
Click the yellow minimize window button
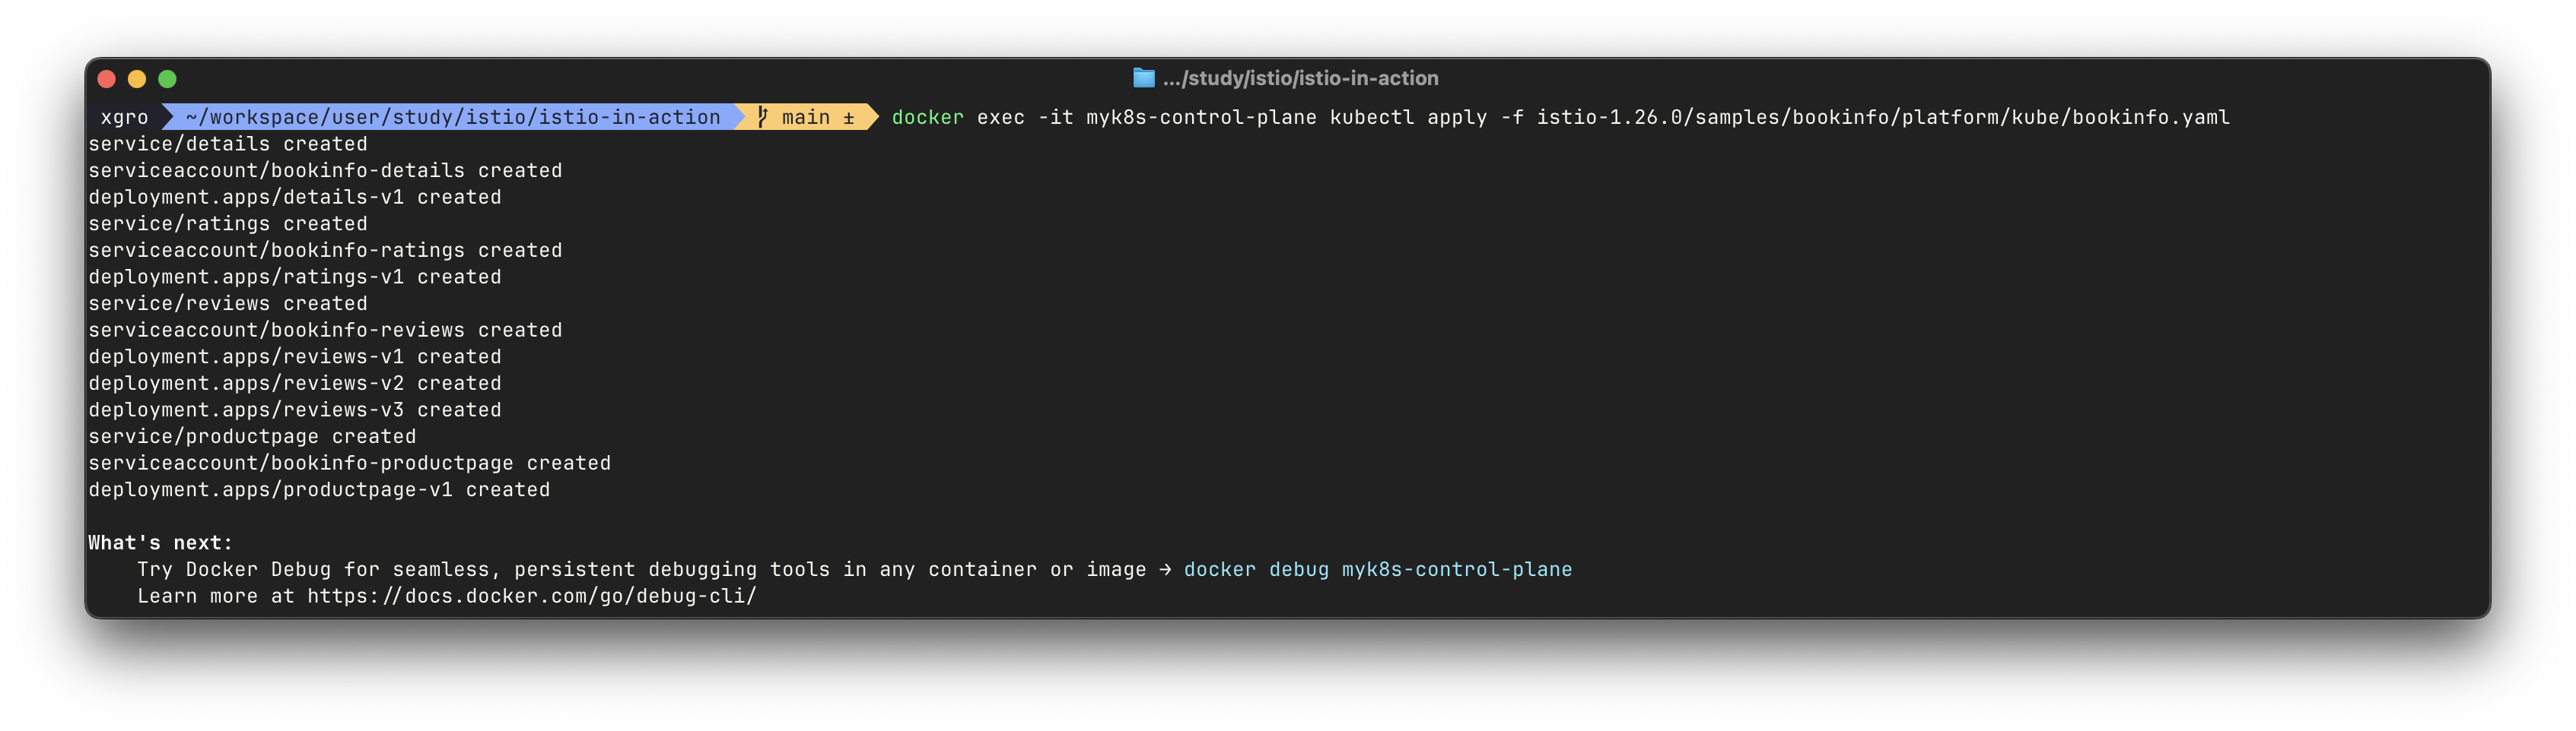point(137,79)
